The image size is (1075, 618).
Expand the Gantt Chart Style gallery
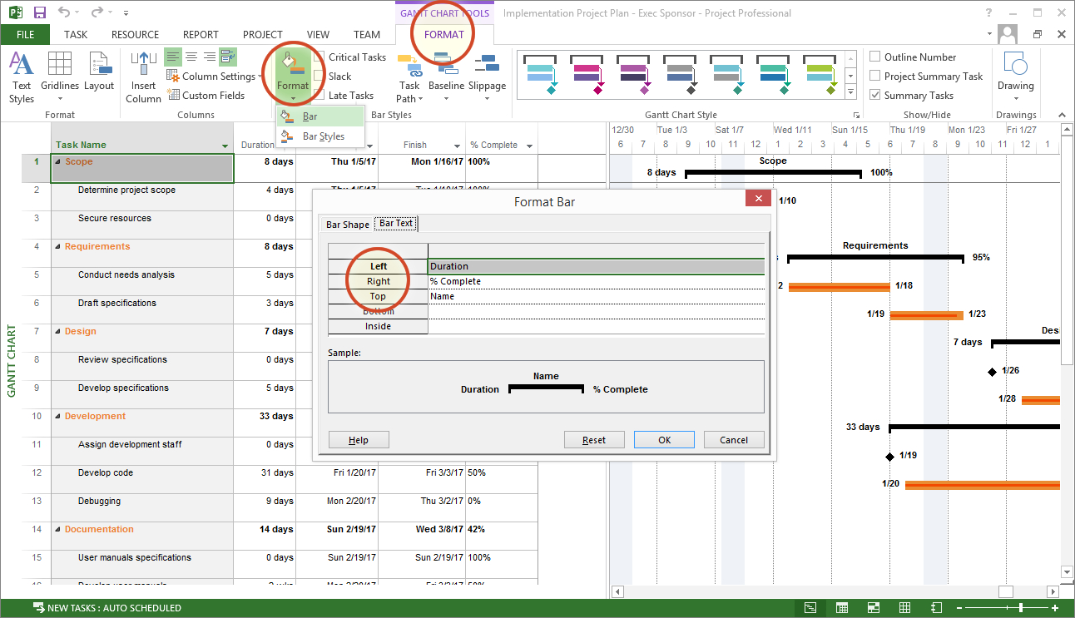850,91
